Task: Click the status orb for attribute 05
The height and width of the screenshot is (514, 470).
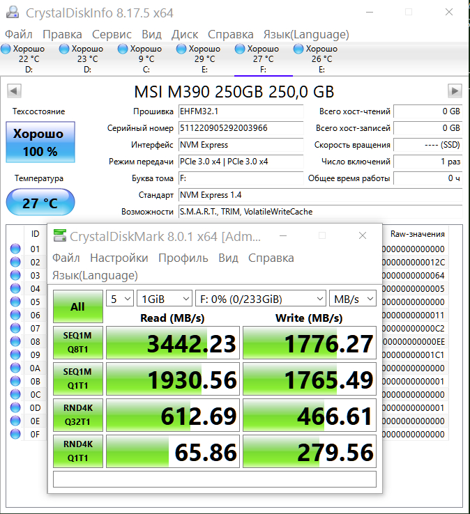Action: pyautogui.click(x=15, y=302)
